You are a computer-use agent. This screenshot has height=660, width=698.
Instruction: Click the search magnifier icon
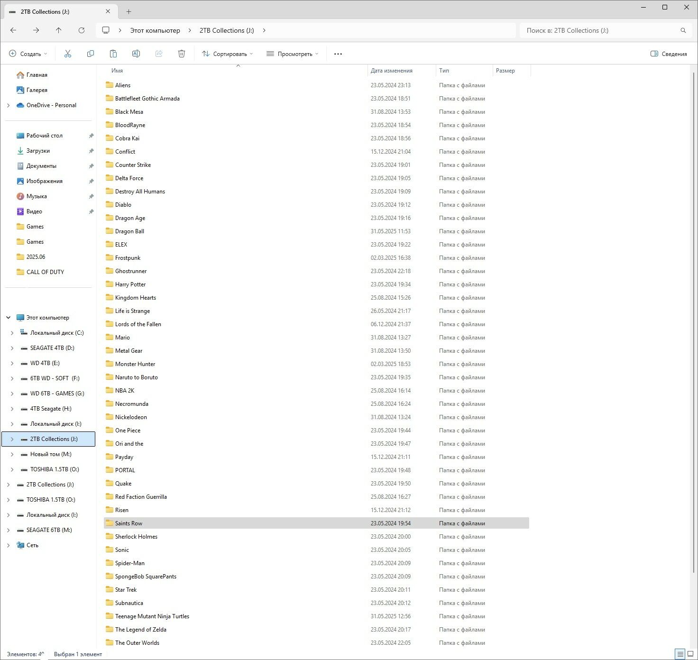(683, 30)
